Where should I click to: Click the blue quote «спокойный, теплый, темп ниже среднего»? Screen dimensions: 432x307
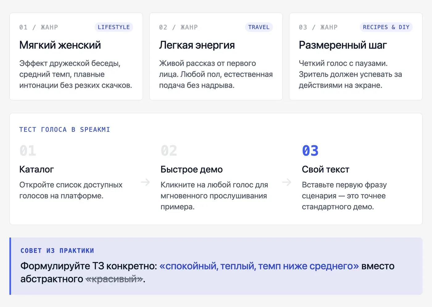point(259,266)
